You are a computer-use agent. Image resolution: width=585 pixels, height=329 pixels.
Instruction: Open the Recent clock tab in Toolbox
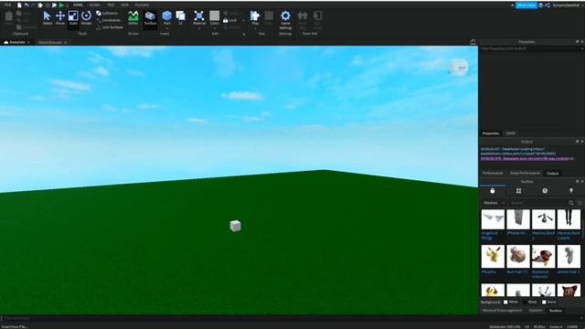[x=545, y=191]
